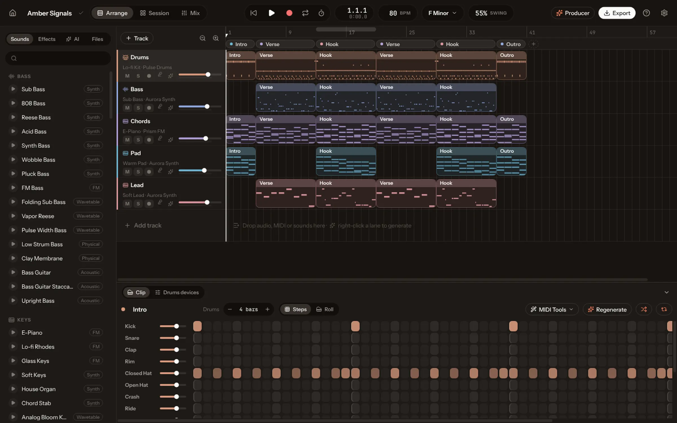677x423 pixels.
Task: Toggle the metronome icon
Action: pyautogui.click(x=321, y=13)
